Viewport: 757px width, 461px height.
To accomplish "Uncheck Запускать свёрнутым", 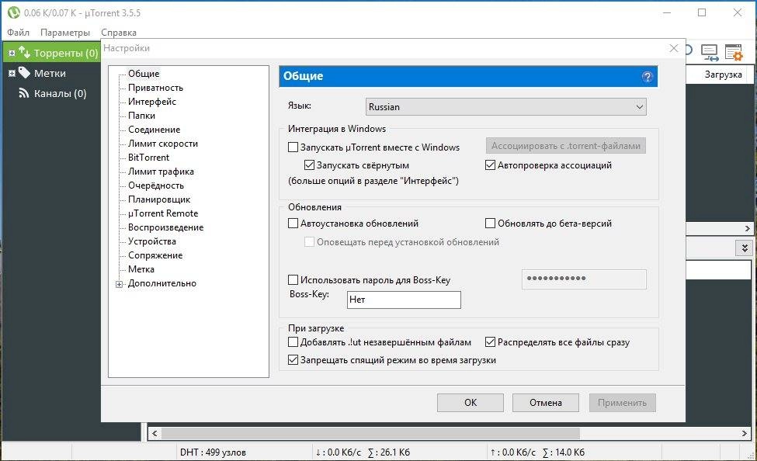I will 309,165.
